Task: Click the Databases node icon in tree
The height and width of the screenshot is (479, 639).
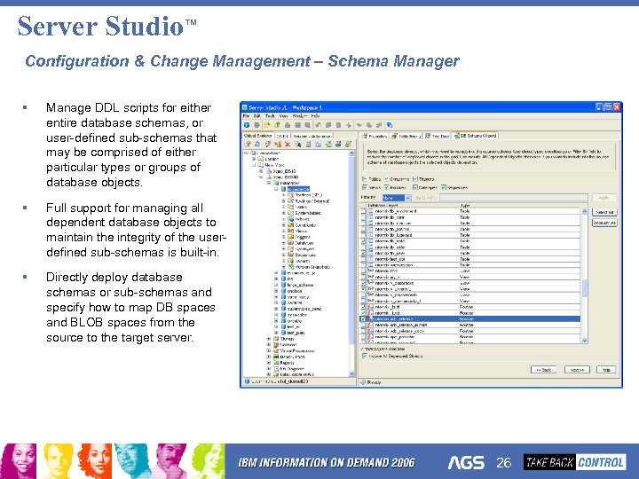Action: tap(276, 183)
